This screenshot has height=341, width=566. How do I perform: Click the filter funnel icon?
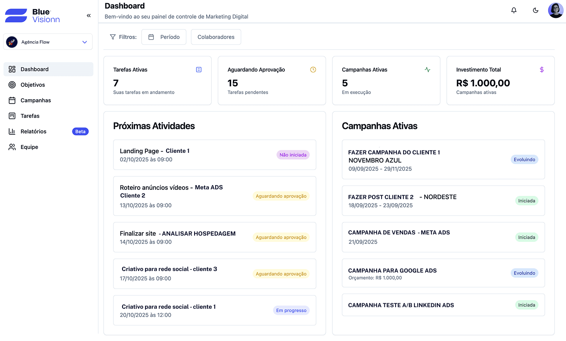point(113,37)
